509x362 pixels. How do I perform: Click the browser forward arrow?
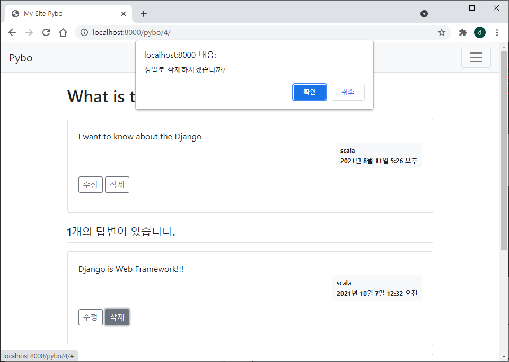29,32
